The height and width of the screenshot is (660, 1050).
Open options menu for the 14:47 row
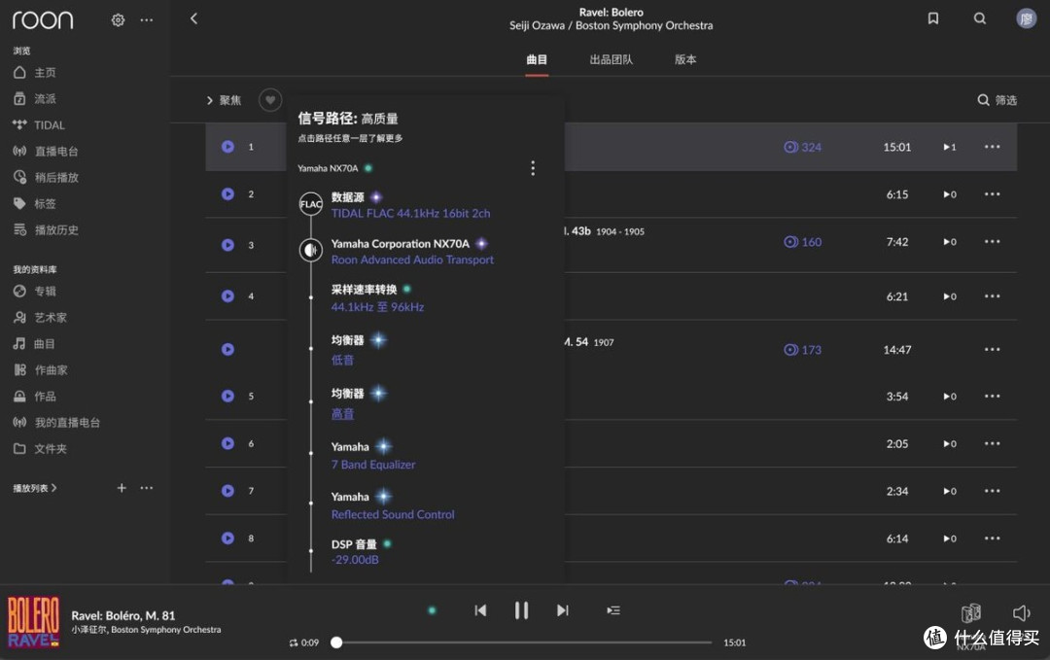[x=992, y=349]
